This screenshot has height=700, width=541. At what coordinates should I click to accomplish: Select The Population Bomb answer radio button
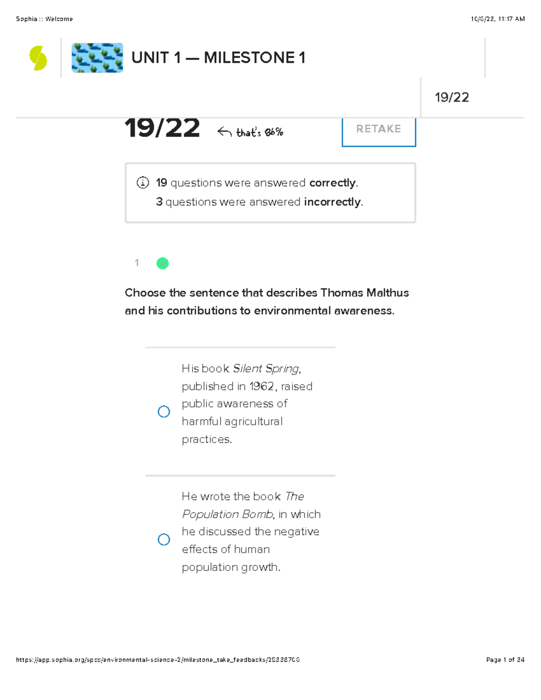(x=164, y=539)
